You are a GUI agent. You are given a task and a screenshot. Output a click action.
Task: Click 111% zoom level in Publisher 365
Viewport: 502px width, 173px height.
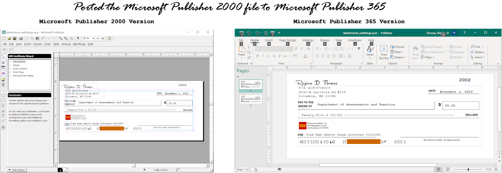pos(488,170)
